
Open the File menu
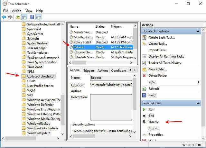coord(5,11)
